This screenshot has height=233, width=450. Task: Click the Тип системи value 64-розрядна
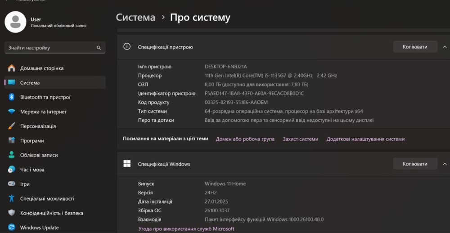(284, 112)
